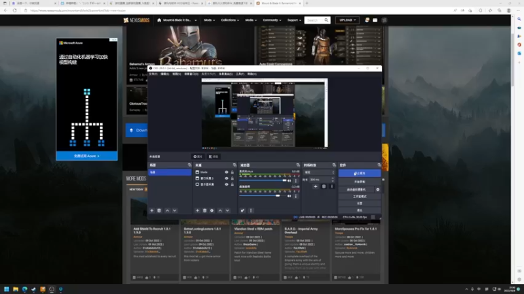This screenshot has height=294, width=524.
Task: Add a new scene in OBS Scenes dock
Action: click(152, 210)
